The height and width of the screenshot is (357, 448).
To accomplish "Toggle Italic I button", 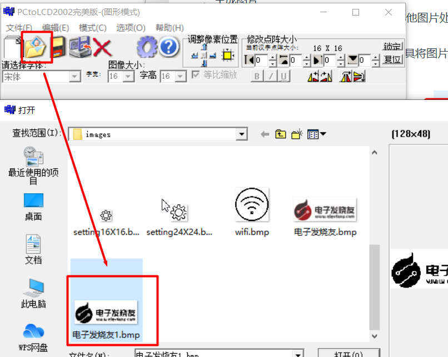I will (270, 77).
